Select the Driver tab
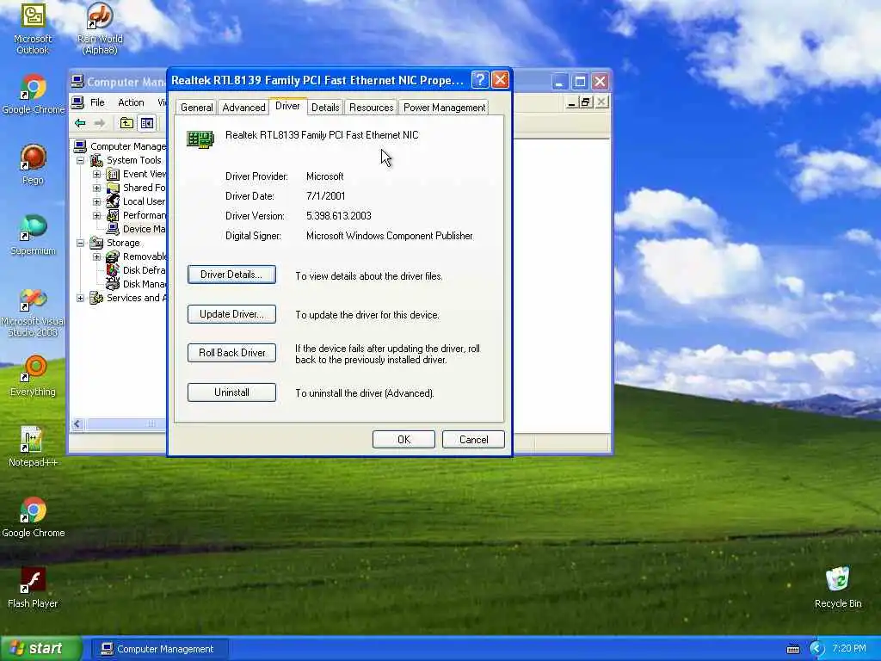 pyautogui.click(x=287, y=106)
